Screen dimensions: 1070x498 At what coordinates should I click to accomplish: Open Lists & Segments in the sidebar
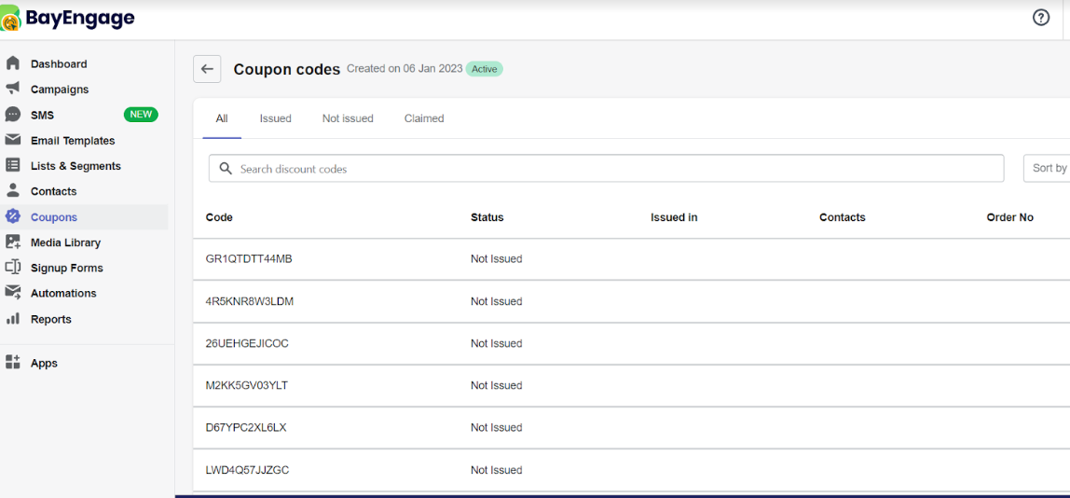click(75, 166)
